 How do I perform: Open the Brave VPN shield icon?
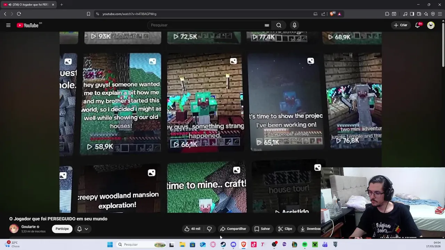tap(433, 14)
